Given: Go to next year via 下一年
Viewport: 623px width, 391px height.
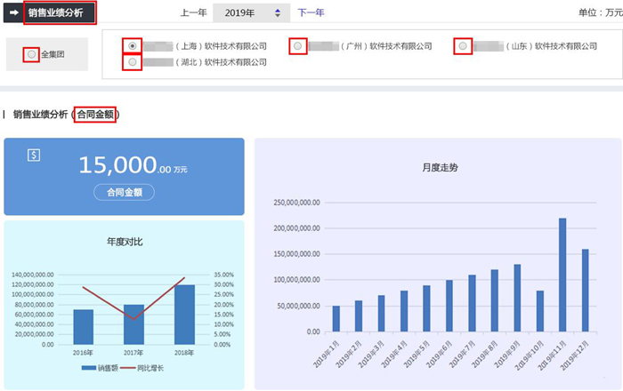Looking at the screenshot, I should [x=311, y=12].
